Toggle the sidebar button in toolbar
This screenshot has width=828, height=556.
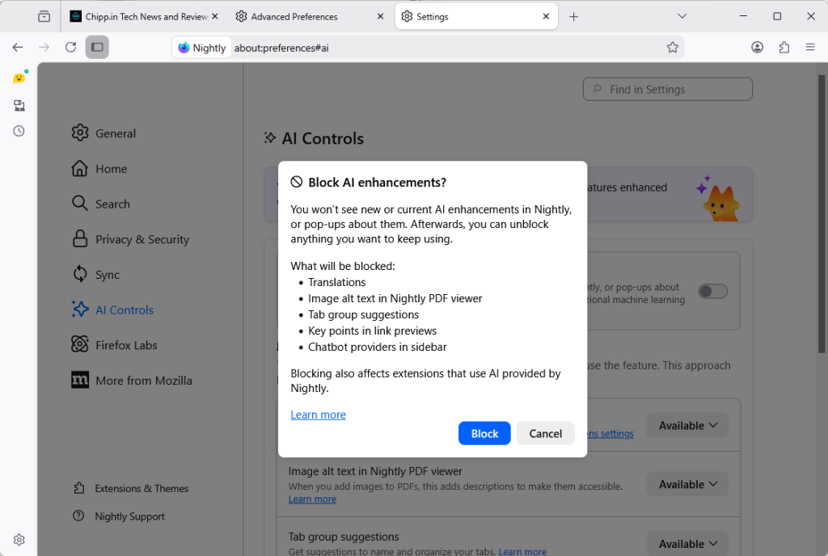(97, 48)
